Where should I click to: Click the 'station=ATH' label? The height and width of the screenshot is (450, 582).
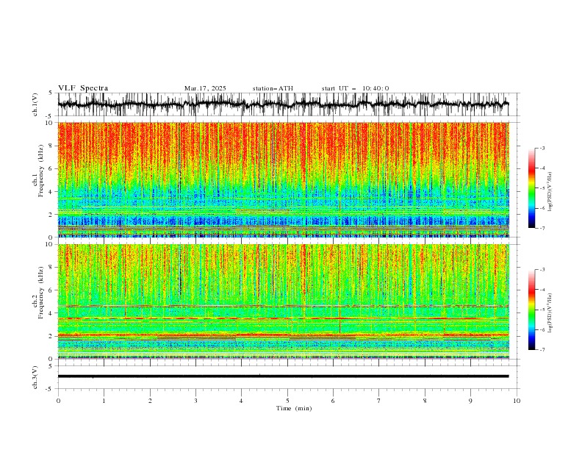[273, 88]
